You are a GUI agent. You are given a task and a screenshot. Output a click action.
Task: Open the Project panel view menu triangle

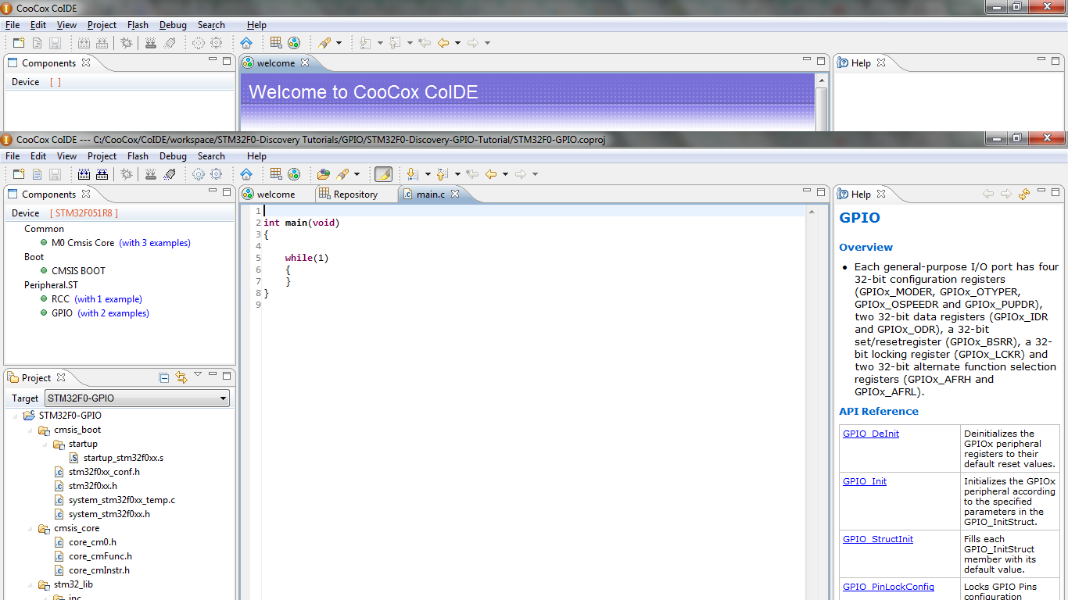click(198, 376)
